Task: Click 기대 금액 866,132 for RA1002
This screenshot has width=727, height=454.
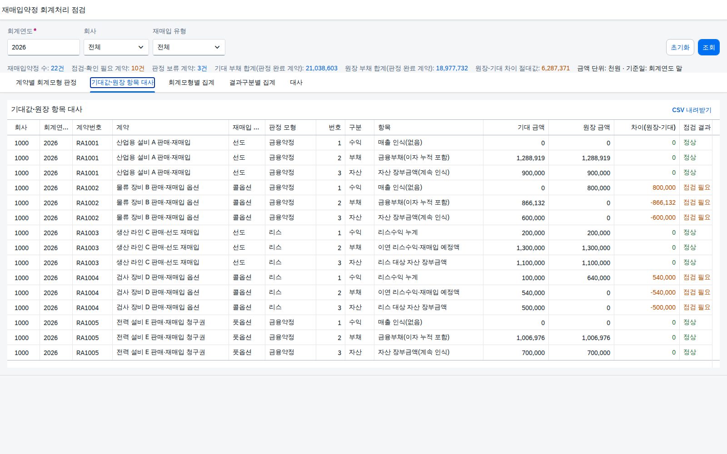Action: (x=533, y=203)
